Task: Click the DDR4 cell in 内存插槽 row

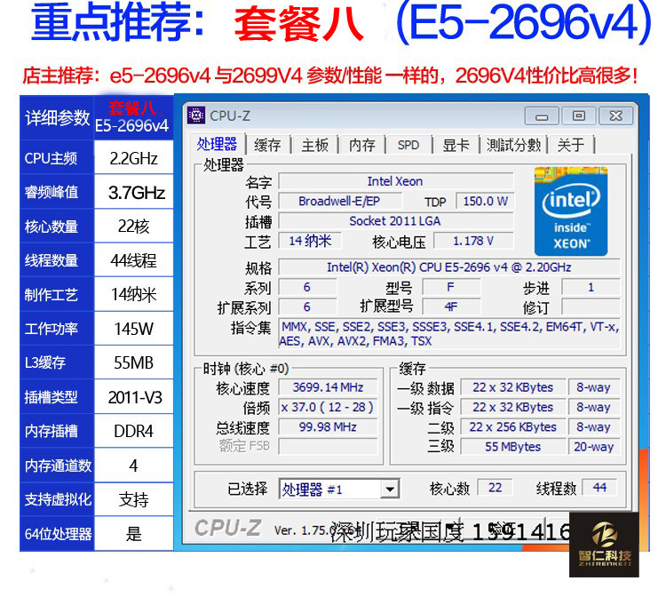Action: (133, 431)
